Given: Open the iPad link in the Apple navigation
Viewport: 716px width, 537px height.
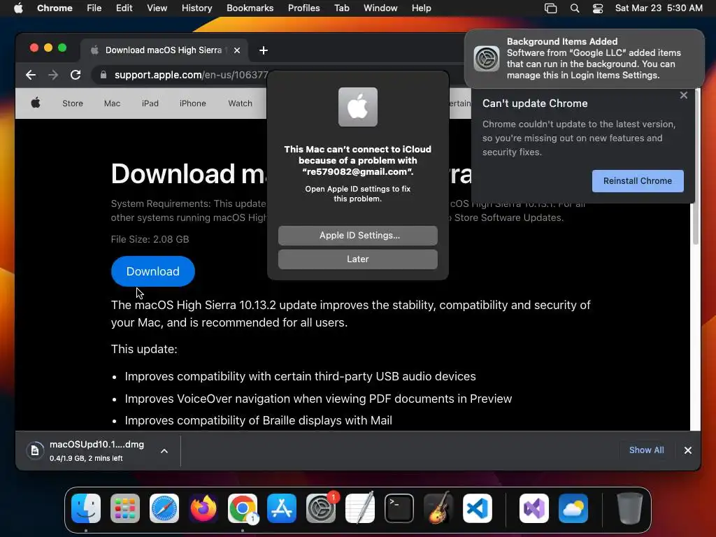Looking at the screenshot, I should (x=150, y=103).
